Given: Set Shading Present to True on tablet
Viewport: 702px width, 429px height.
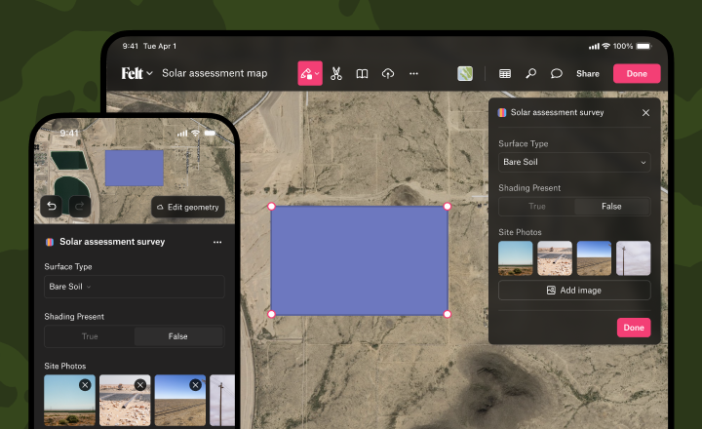Looking at the screenshot, I should click(537, 207).
